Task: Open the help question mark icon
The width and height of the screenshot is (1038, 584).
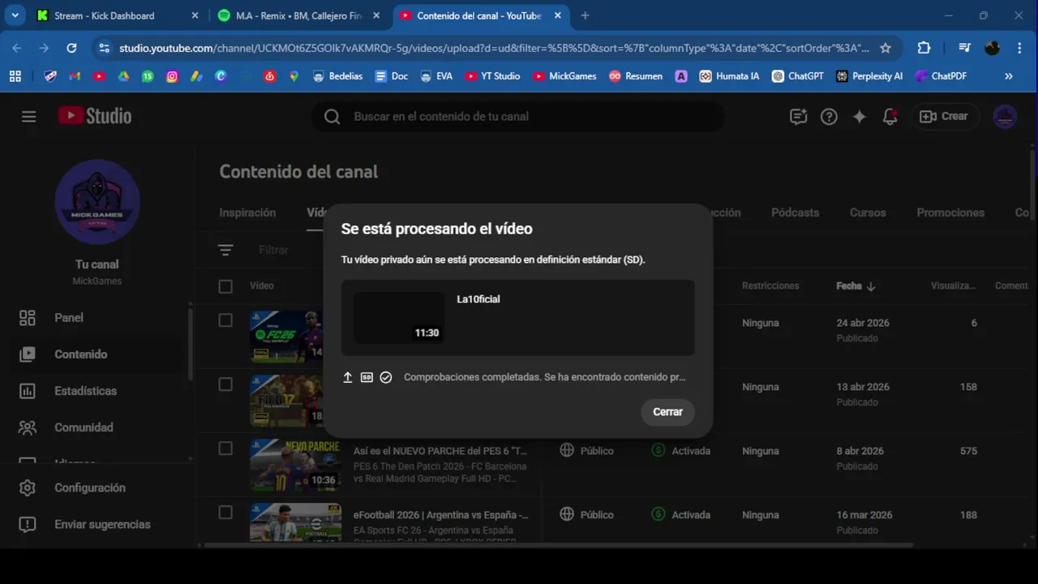Action: pyautogui.click(x=829, y=116)
